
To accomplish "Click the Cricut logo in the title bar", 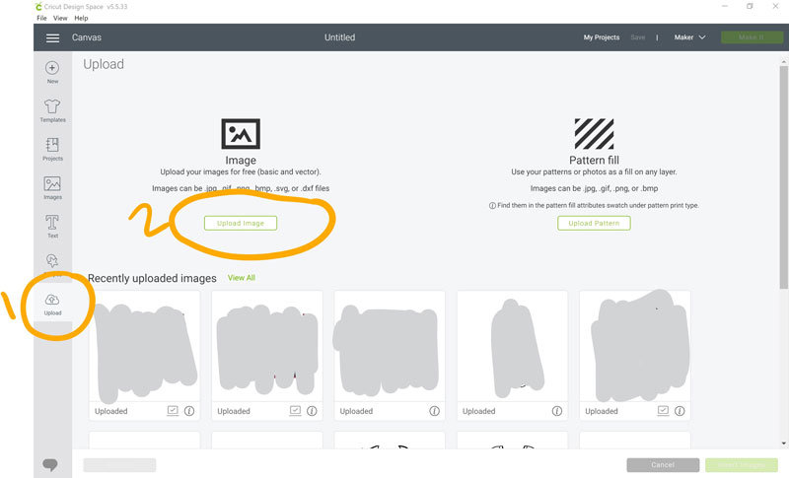I will pyautogui.click(x=38, y=7).
